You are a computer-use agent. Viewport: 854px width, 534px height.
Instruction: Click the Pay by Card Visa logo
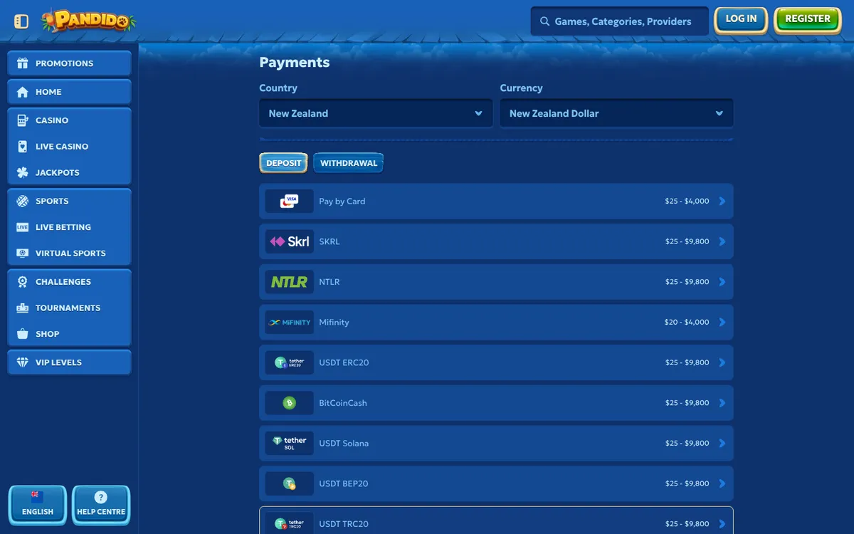pos(289,201)
